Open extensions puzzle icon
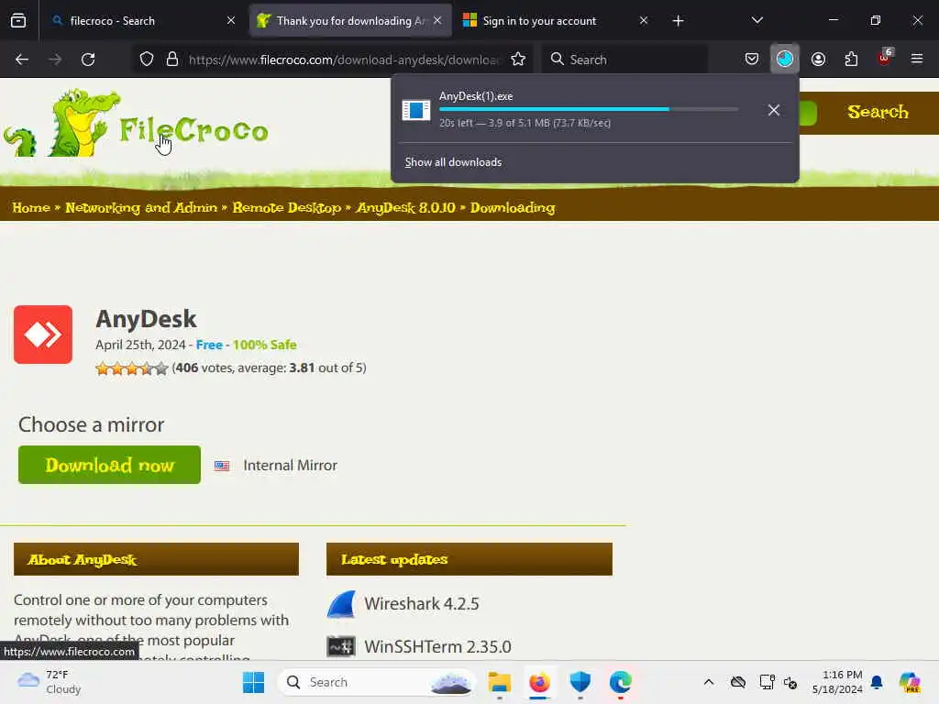The height and width of the screenshot is (704, 939). pyautogui.click(x=851, y=59)
